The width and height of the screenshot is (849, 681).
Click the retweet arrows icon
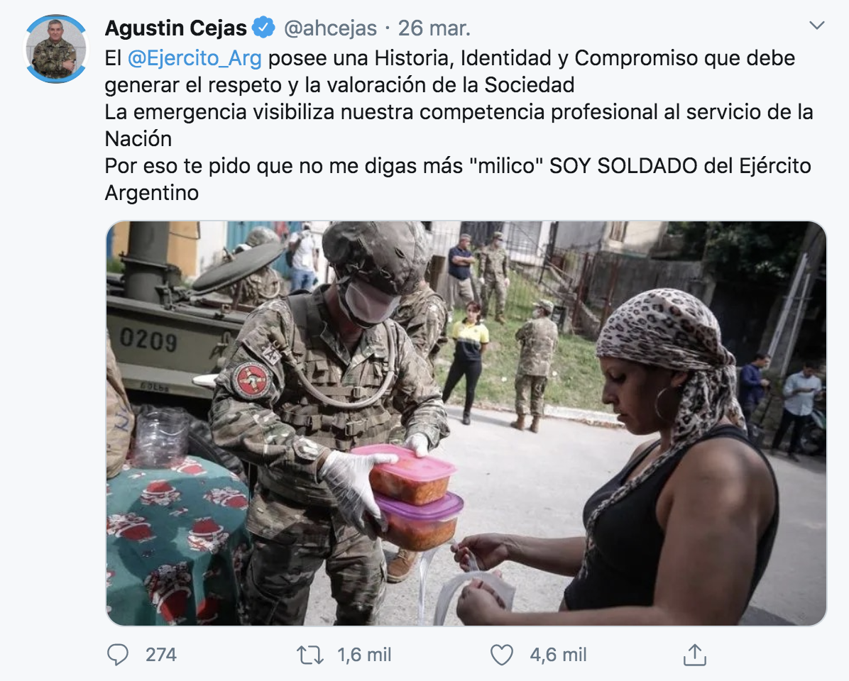310,655
